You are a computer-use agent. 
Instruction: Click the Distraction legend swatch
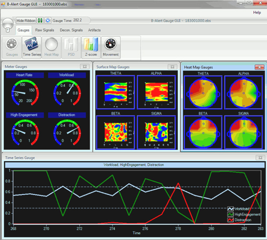tap(230, 220)
